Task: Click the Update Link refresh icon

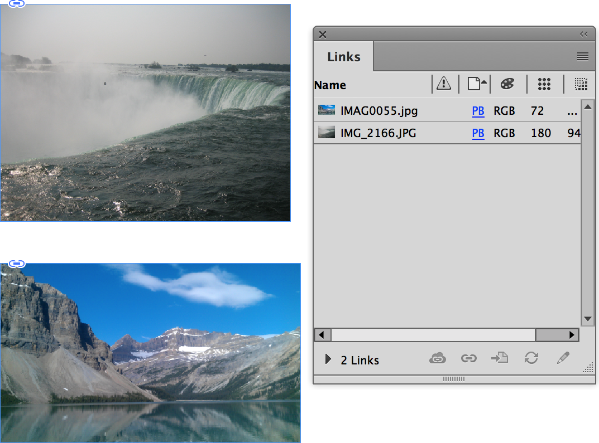Action: click(531, 358)
